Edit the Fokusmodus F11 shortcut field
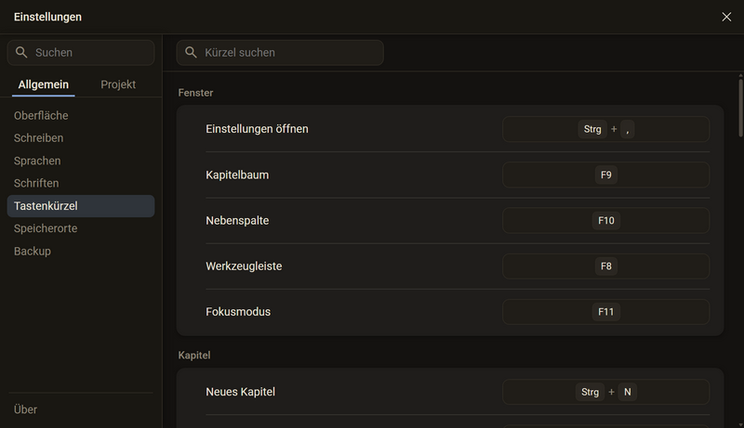 606,312
